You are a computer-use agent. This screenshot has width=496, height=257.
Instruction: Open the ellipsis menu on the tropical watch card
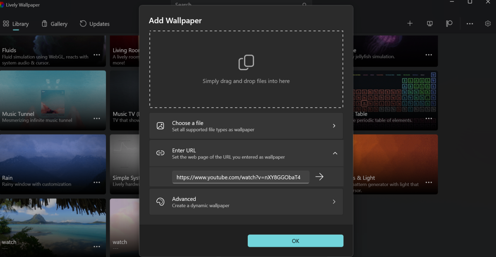pos(97,247)
